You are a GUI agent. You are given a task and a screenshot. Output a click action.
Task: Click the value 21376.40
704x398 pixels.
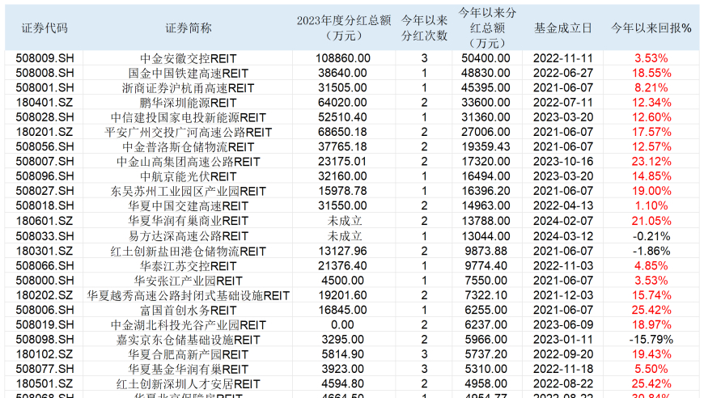(342, 265)
